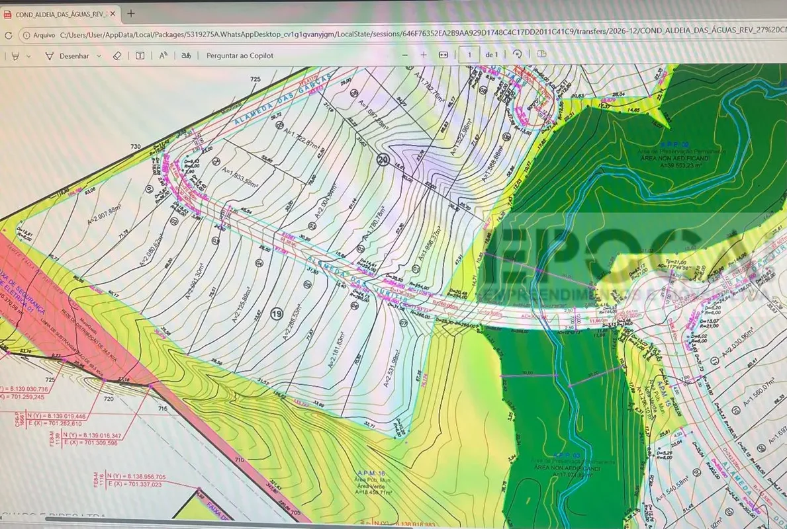The width and height of the screenshot is (787, 529).
Task: Click the A=39.553,23 m² preservation area text
Action: (680, 165)
